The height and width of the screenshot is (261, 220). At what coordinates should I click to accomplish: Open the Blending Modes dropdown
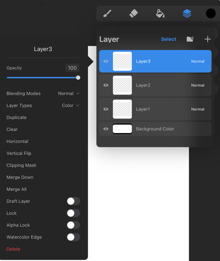(x=68, y=93)
